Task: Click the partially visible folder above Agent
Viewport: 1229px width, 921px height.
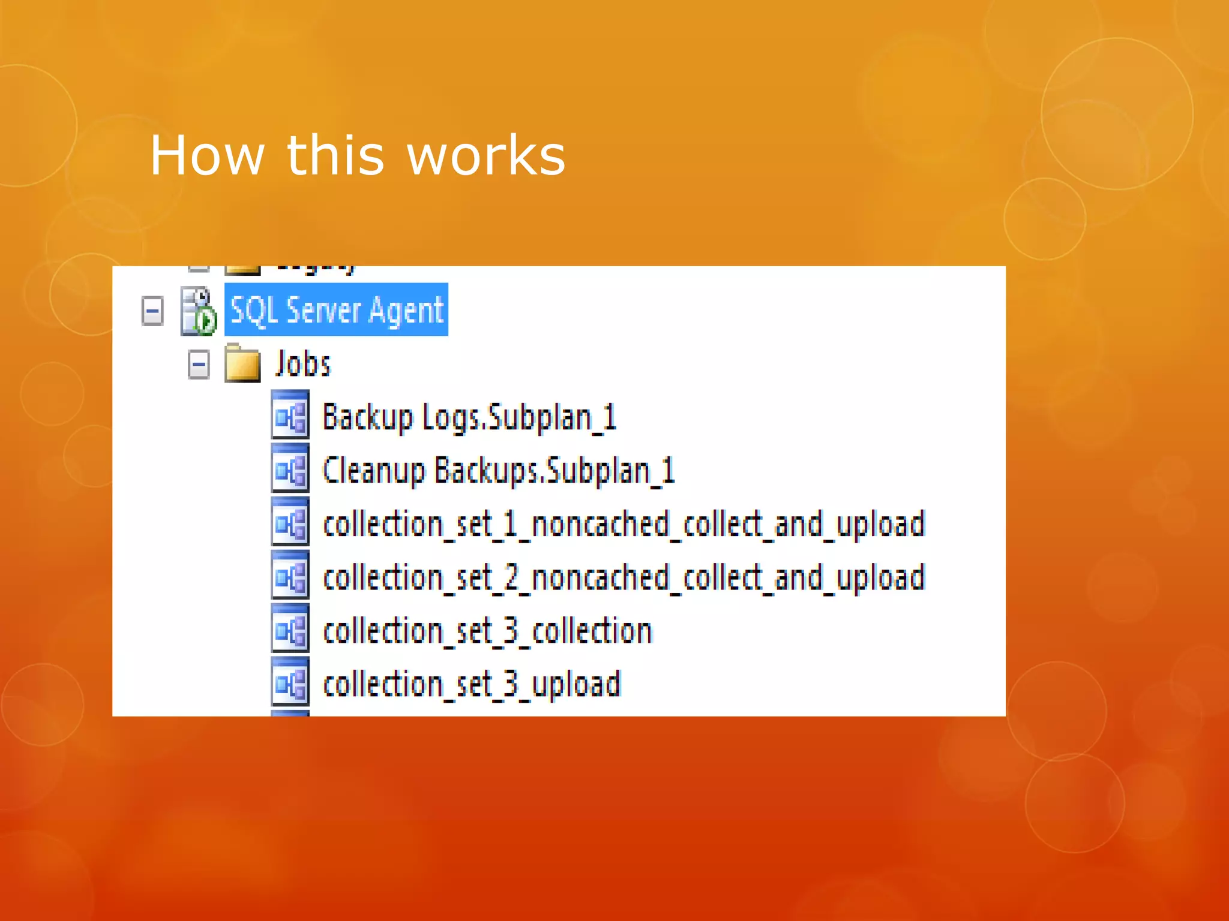Action: (242, 269)
